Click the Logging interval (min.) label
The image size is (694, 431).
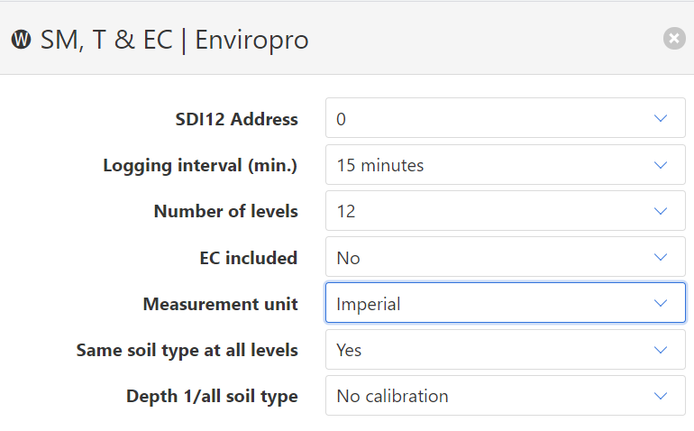pos(200,165)
